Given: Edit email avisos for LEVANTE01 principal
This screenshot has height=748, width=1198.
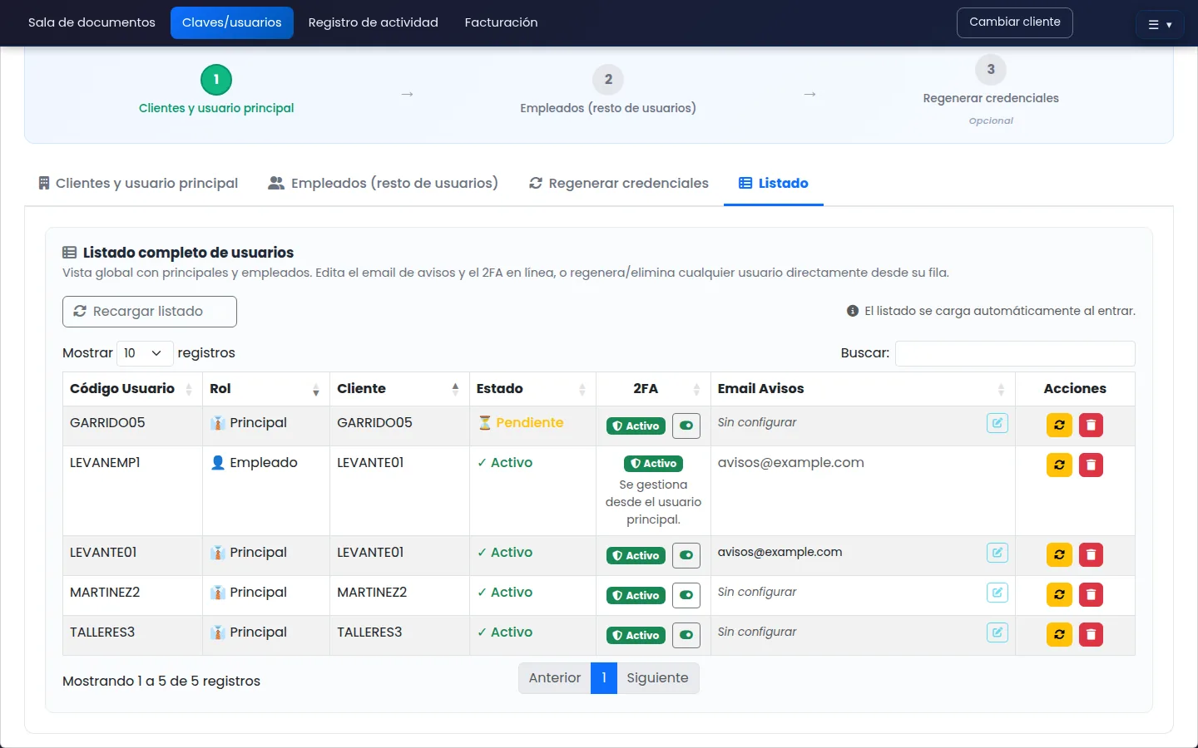Looking at the screenshot, I should [998, 553].
